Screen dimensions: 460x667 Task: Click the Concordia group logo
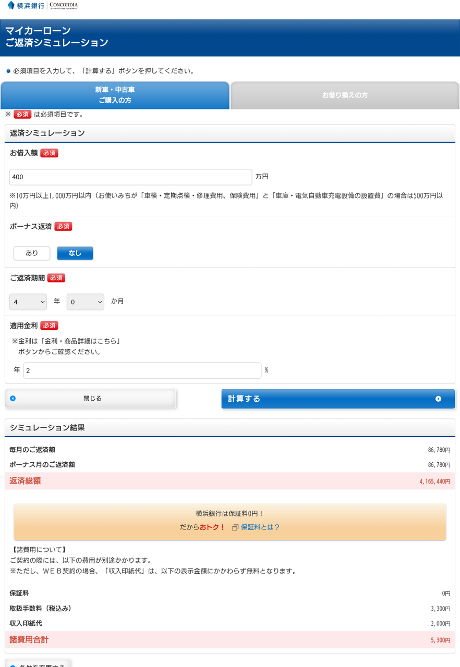coord(64,6)
